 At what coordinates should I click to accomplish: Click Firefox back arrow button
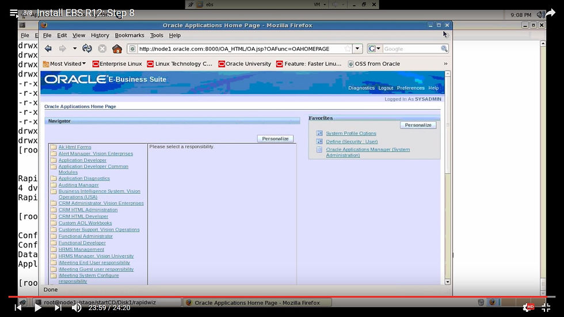[48, 48]
